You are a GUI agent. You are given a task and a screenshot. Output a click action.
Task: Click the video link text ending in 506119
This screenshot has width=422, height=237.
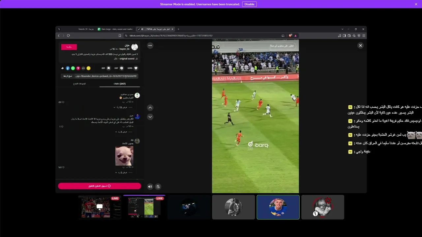tap(106, 76)
